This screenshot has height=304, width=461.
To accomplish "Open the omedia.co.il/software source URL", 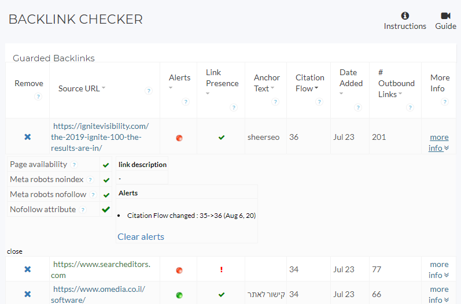I will click(98, 295).
